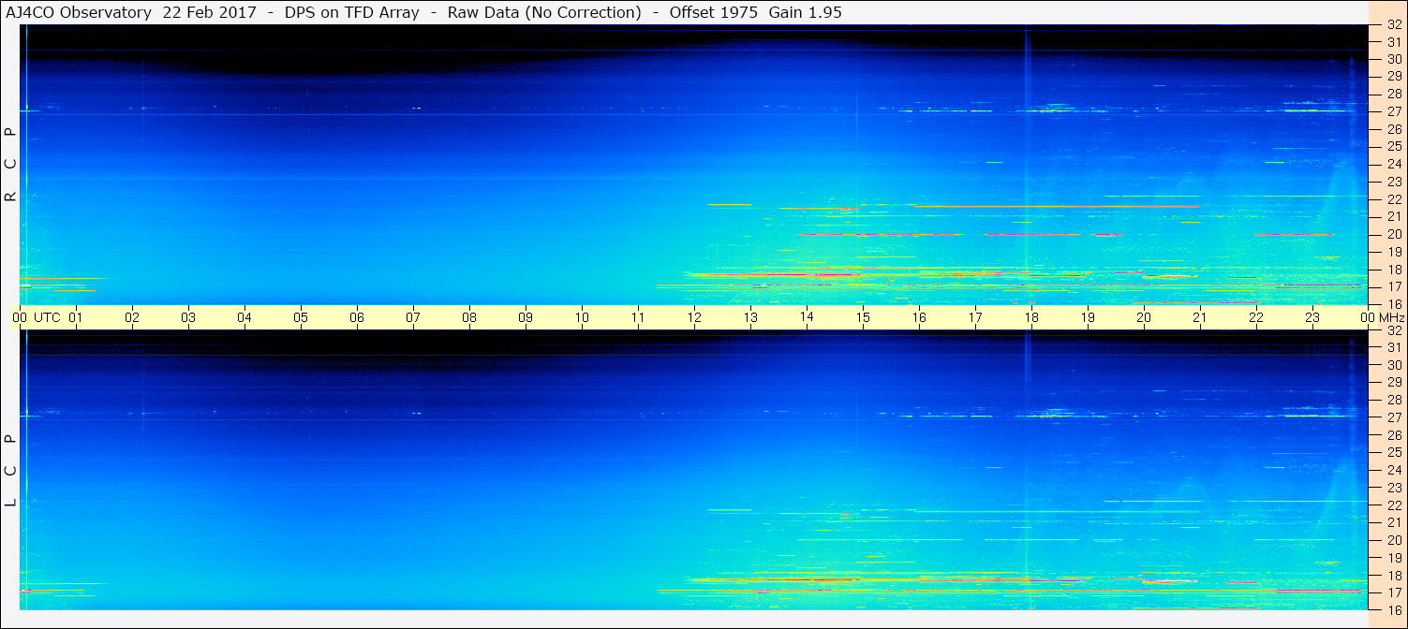Select 27 MHz tick in the RCP panel
The image size is (1408, 629).
point(1394,111)
